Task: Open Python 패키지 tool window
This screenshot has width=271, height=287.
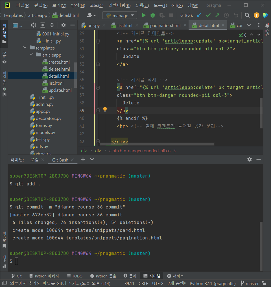Action: [x=44, y=276]
